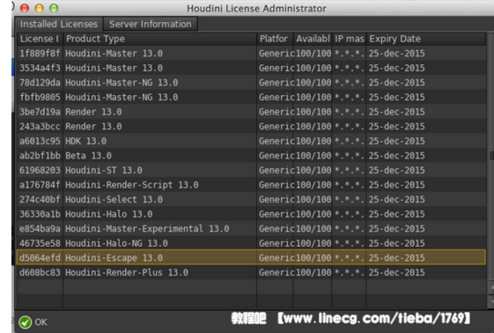Viewport: 494px width, 333px height.
Task: Click license ID ab2bf1bb cell
Action: click(x=40, y=155)
